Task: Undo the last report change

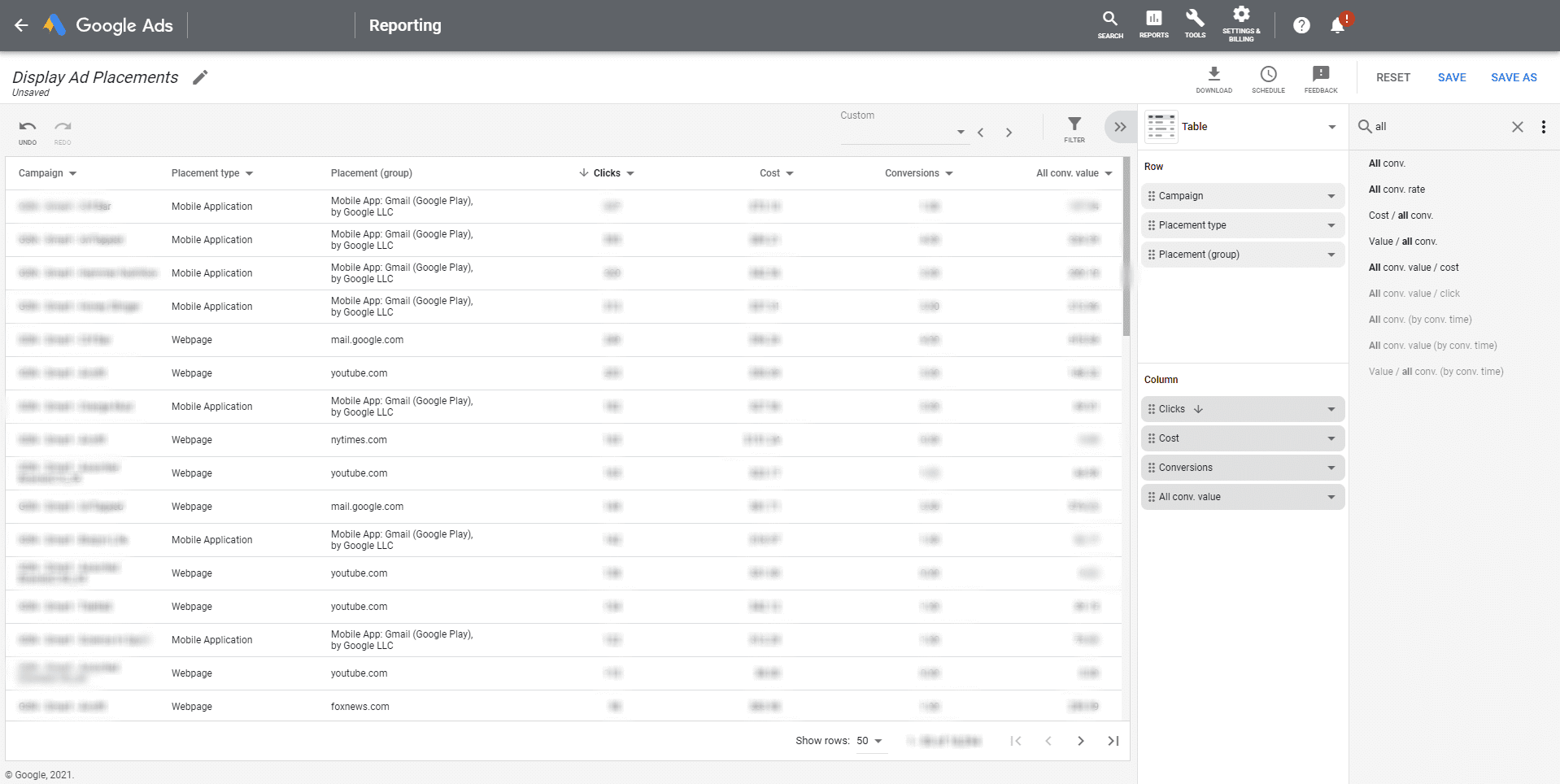Action: tap(27, 130)
